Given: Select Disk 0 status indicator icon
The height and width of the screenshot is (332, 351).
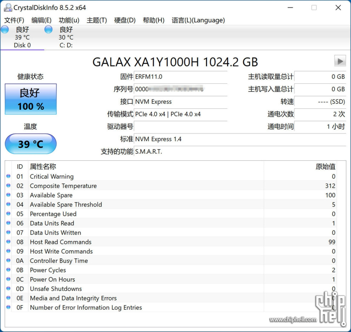Looking at the screenshot, I should click(x=4, y=29).
